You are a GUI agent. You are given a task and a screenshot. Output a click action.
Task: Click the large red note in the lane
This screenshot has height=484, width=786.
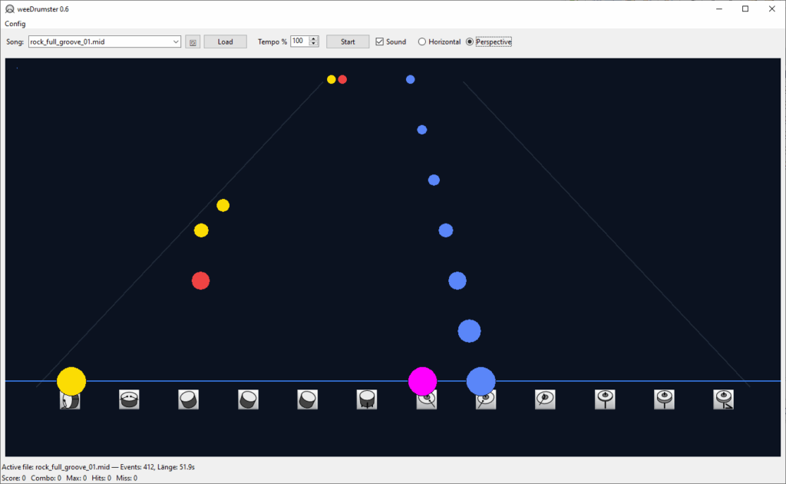(x=200, y=280)
